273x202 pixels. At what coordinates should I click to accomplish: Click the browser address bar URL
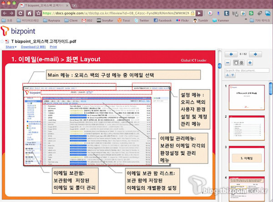coord(116,13)
